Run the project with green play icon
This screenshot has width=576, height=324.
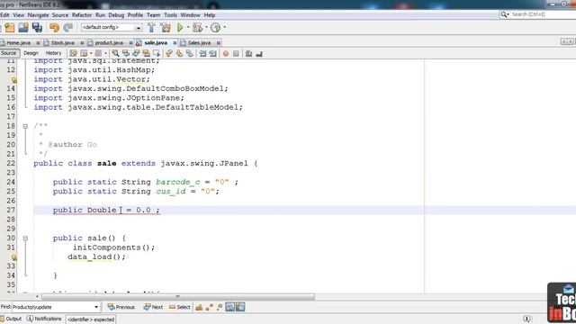(180, 28)
